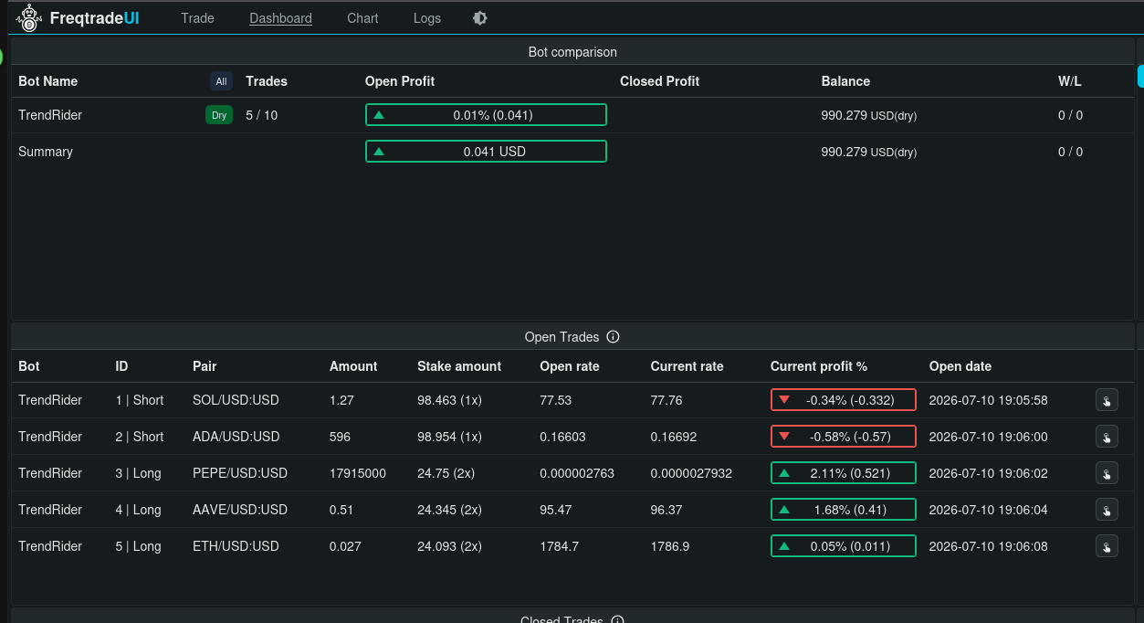Viewport: 1144px width, 623px height.
Task: Sort open trades by Amount column
Action: 353,366
